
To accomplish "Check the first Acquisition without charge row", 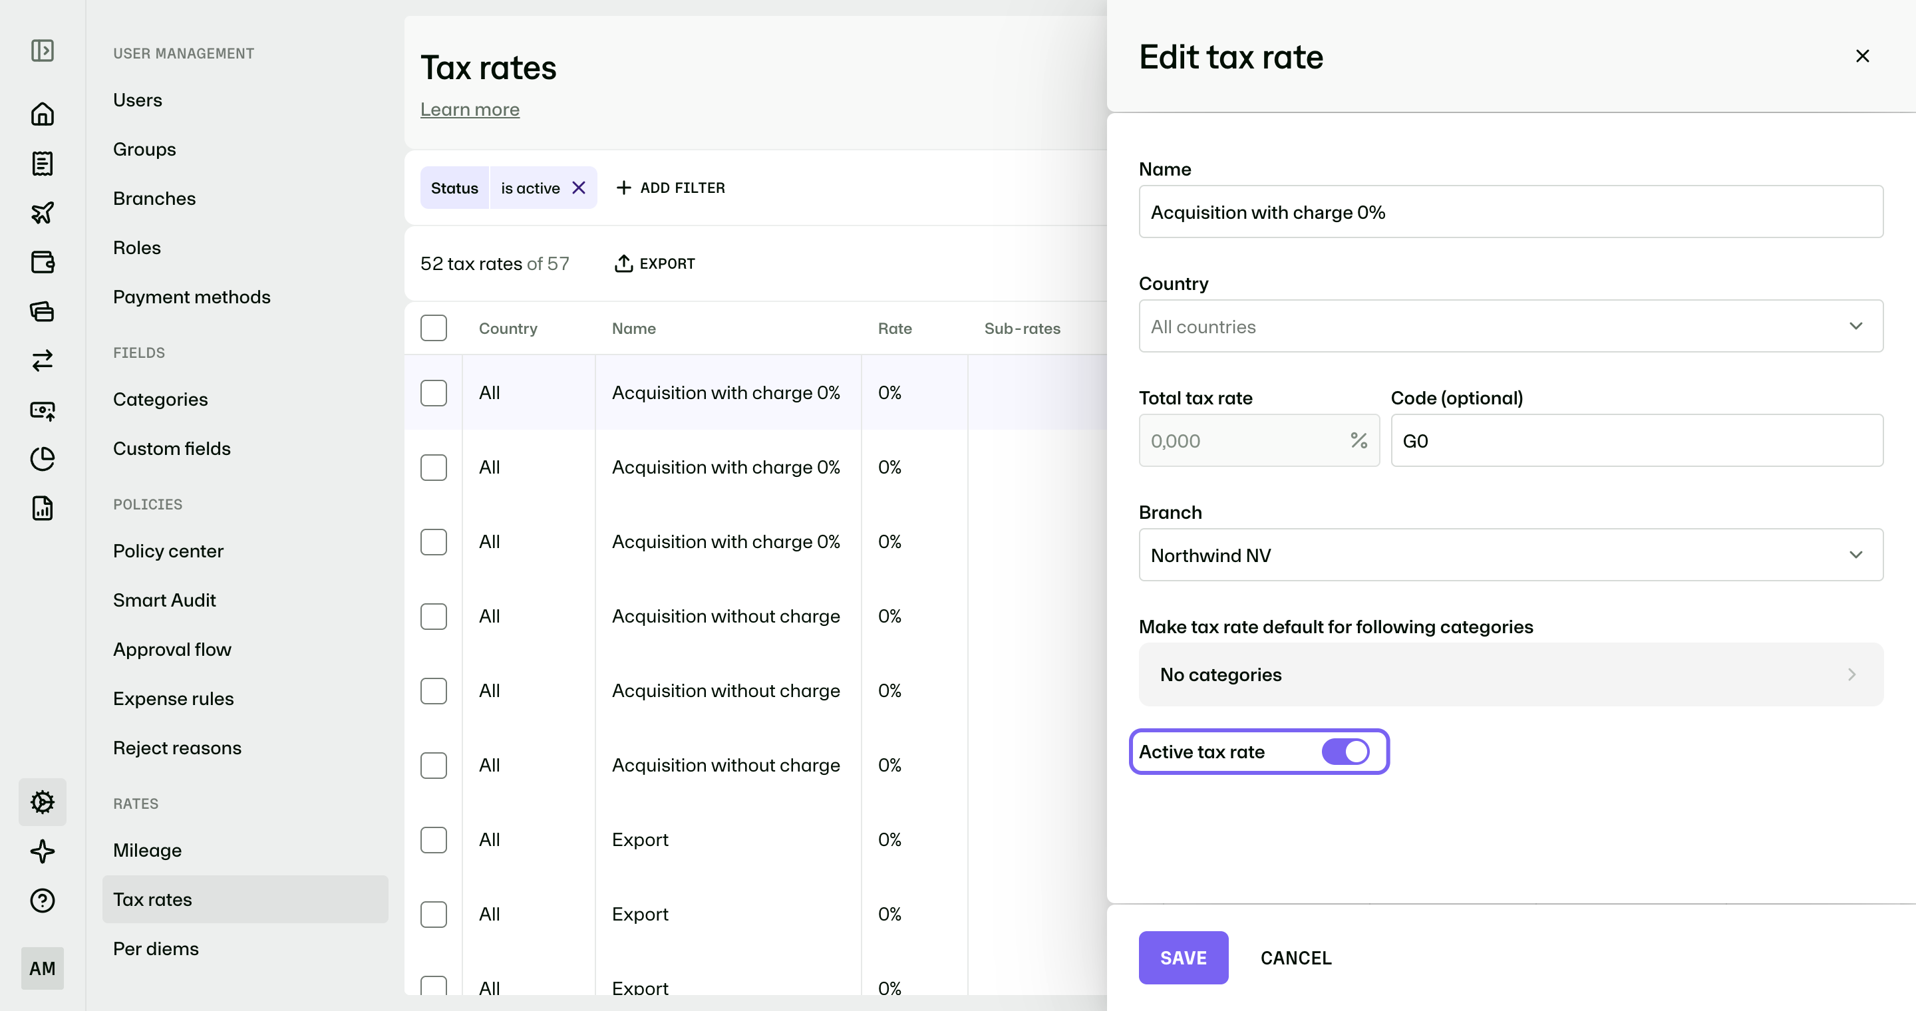I will coord(434,617).
